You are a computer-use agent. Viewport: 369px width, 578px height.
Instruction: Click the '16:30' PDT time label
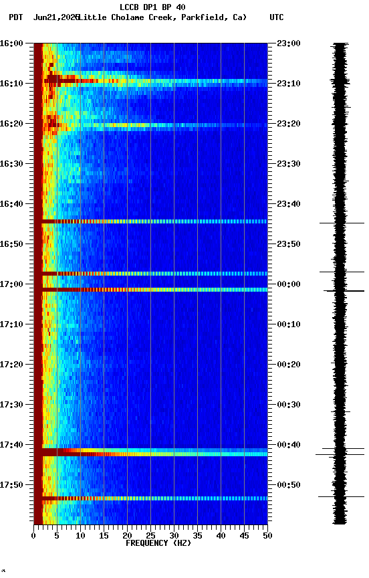[11, 164]
